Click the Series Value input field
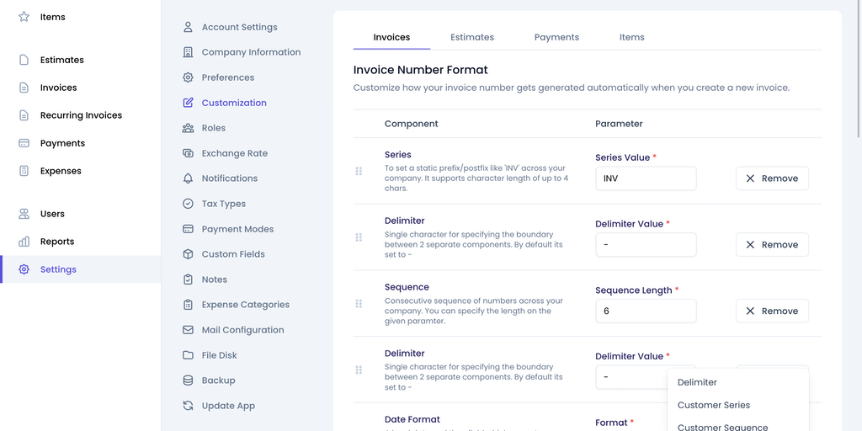This screenshot has height=431, width=862. [646, 178]
